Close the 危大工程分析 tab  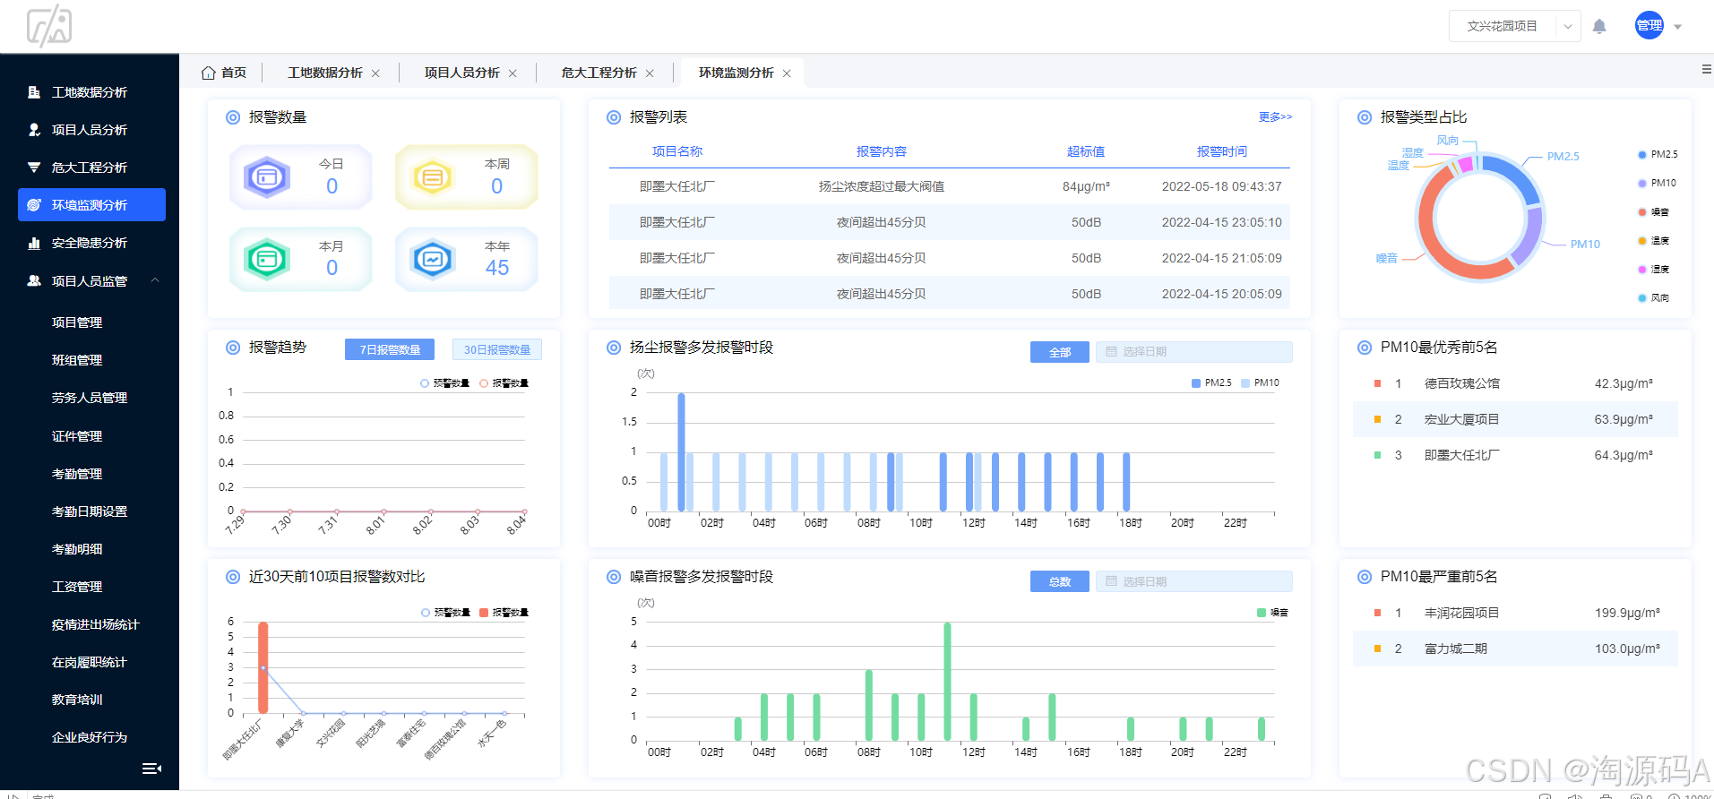(650, 73)
